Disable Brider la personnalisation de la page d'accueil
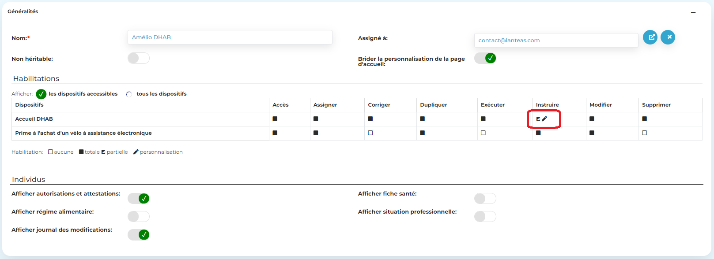 pyautogui.click(x=485, y=58)
